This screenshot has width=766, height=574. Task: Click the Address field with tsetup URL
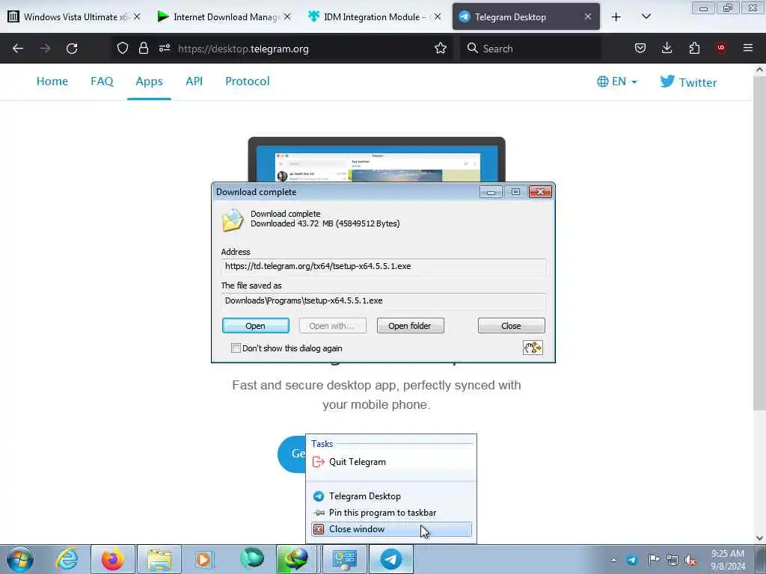(384, 267)
